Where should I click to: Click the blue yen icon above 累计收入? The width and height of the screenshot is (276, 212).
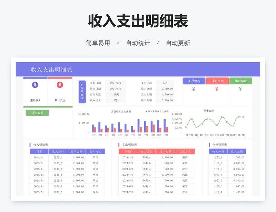click(x=35, y=85)
